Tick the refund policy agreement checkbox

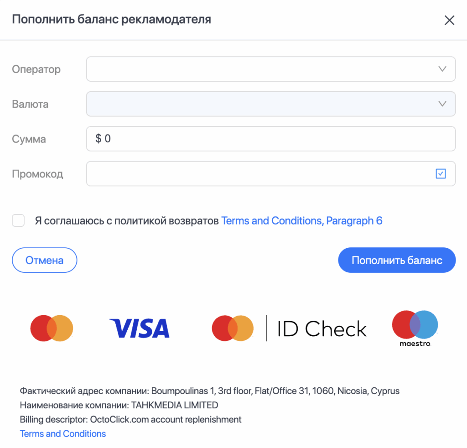pos(18,221)
